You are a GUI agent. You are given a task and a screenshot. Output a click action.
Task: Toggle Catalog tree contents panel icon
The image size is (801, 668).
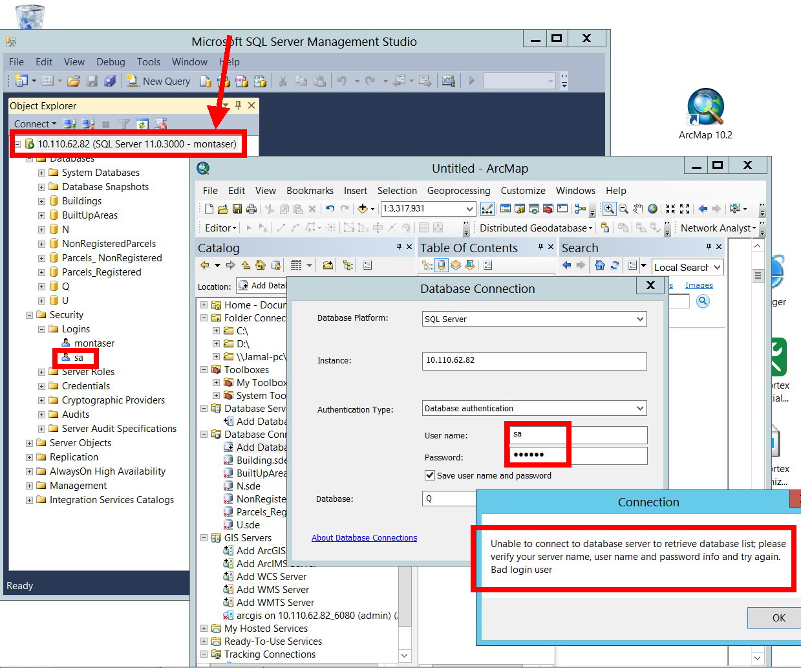(x=348, y=265)
